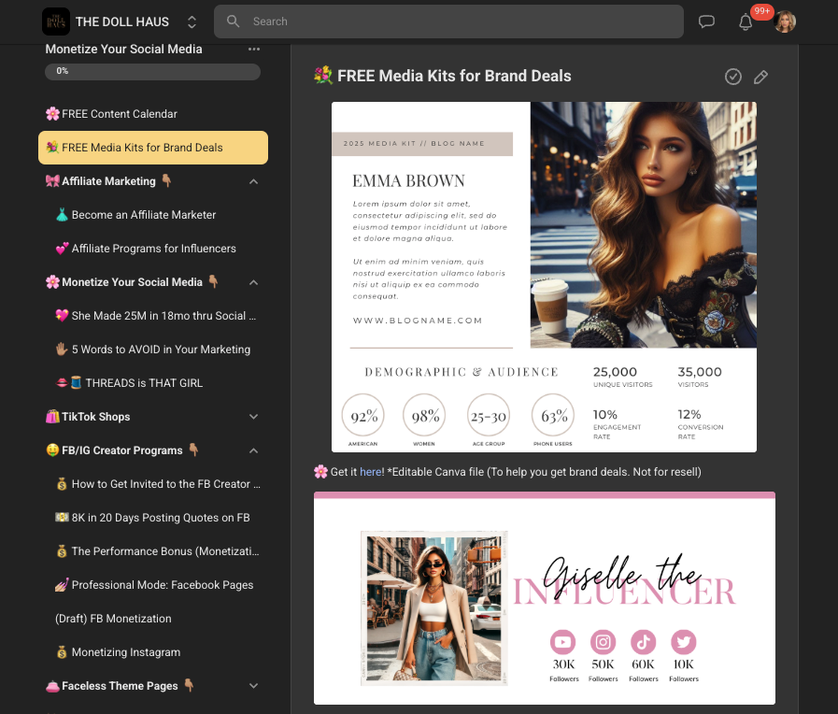Click the user profile avatar
Screen dimensions: 838x714
click(785, 21)
